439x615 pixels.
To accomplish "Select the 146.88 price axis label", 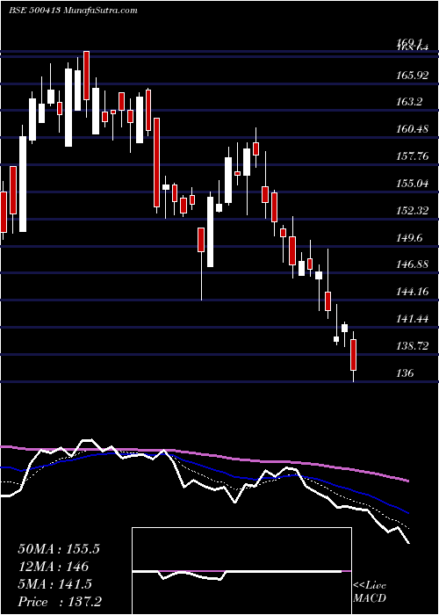I will [x=413, y=264].
